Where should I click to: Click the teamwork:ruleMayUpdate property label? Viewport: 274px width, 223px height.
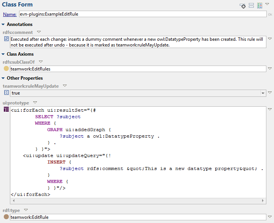pos(31,86)
